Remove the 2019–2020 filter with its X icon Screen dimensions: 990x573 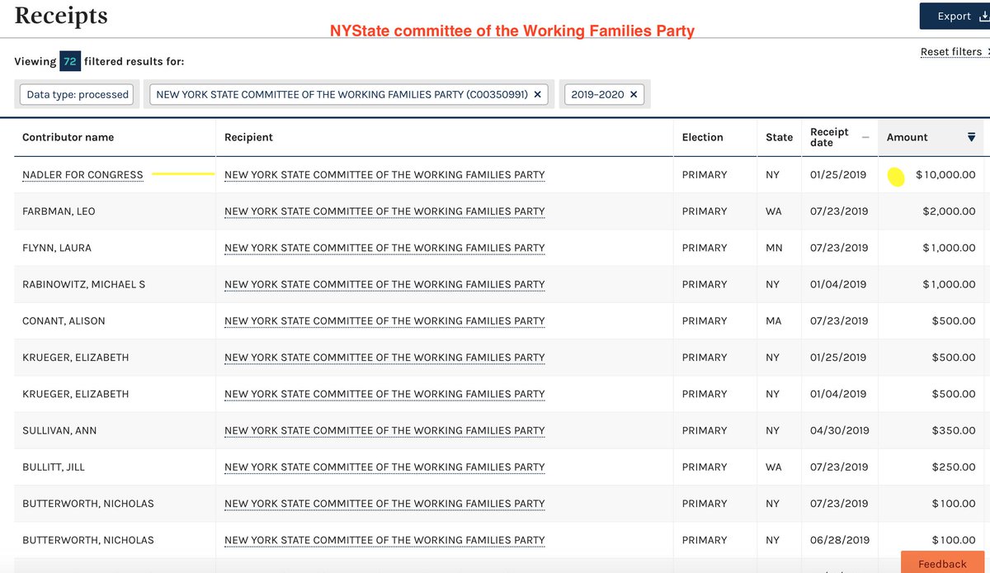[x=633, y=94]
